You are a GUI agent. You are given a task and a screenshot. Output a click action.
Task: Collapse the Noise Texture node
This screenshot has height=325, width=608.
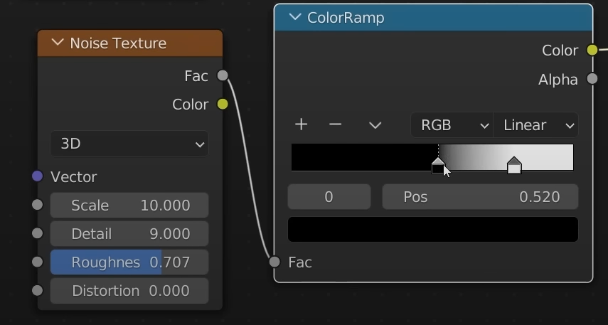(58, 43)
